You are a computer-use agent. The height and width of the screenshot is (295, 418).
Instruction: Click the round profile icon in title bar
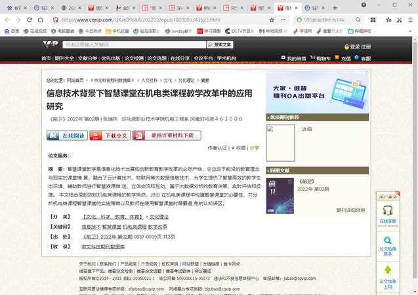click(364, 5)
